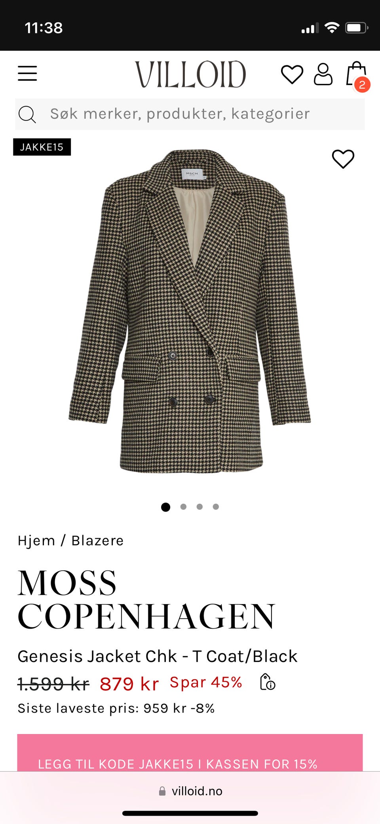Open the user account icon
This screenshot has width=380, height=824.
click(x=323, y=74)
